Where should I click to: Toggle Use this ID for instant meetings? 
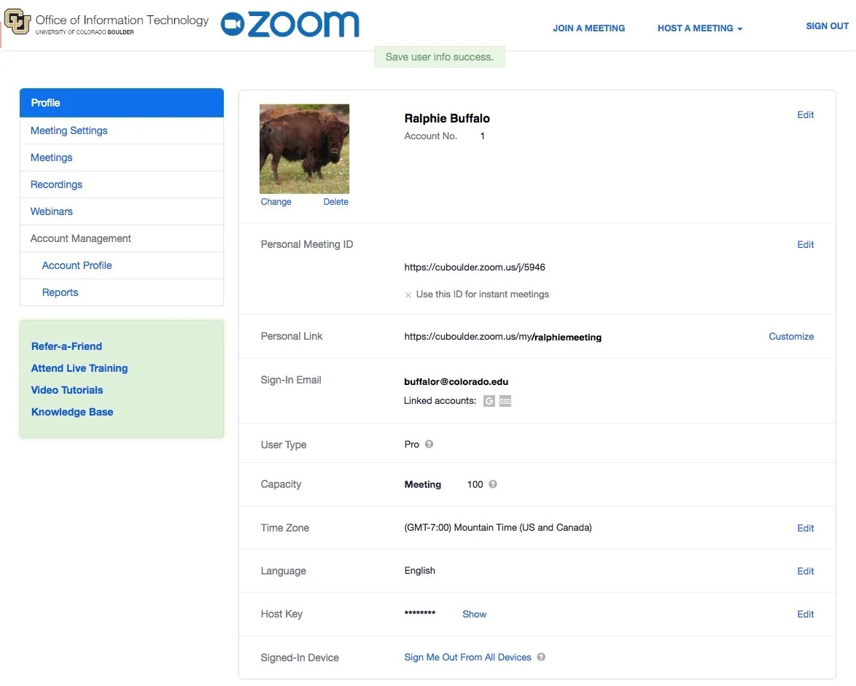coord(407,295)
